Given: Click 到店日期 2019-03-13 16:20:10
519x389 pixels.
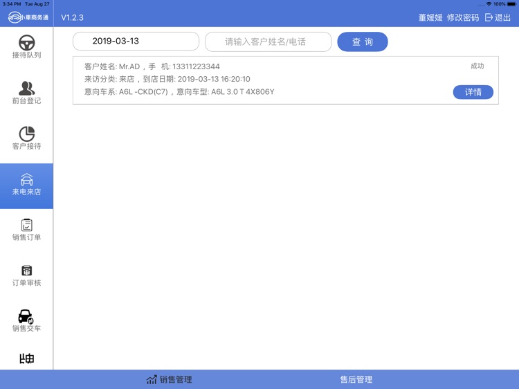Looking at the screenshot, I should pos(197,79).
